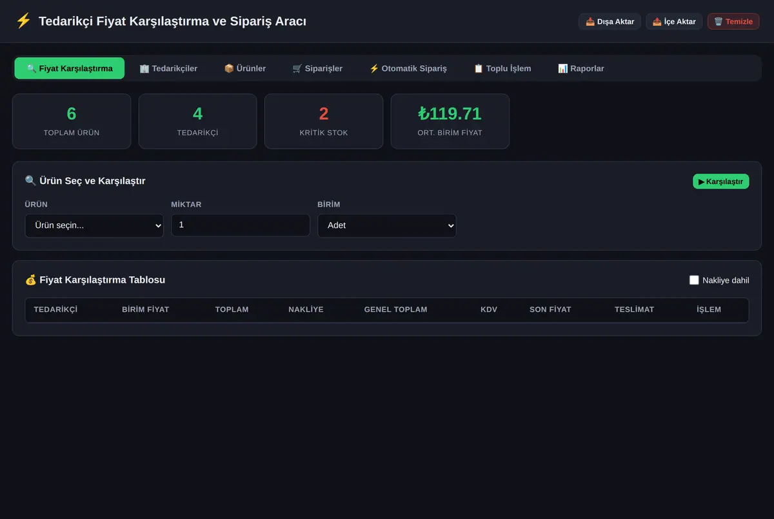Click the Son Fiyat column header
Screen dimensions: 774x519
550,310
